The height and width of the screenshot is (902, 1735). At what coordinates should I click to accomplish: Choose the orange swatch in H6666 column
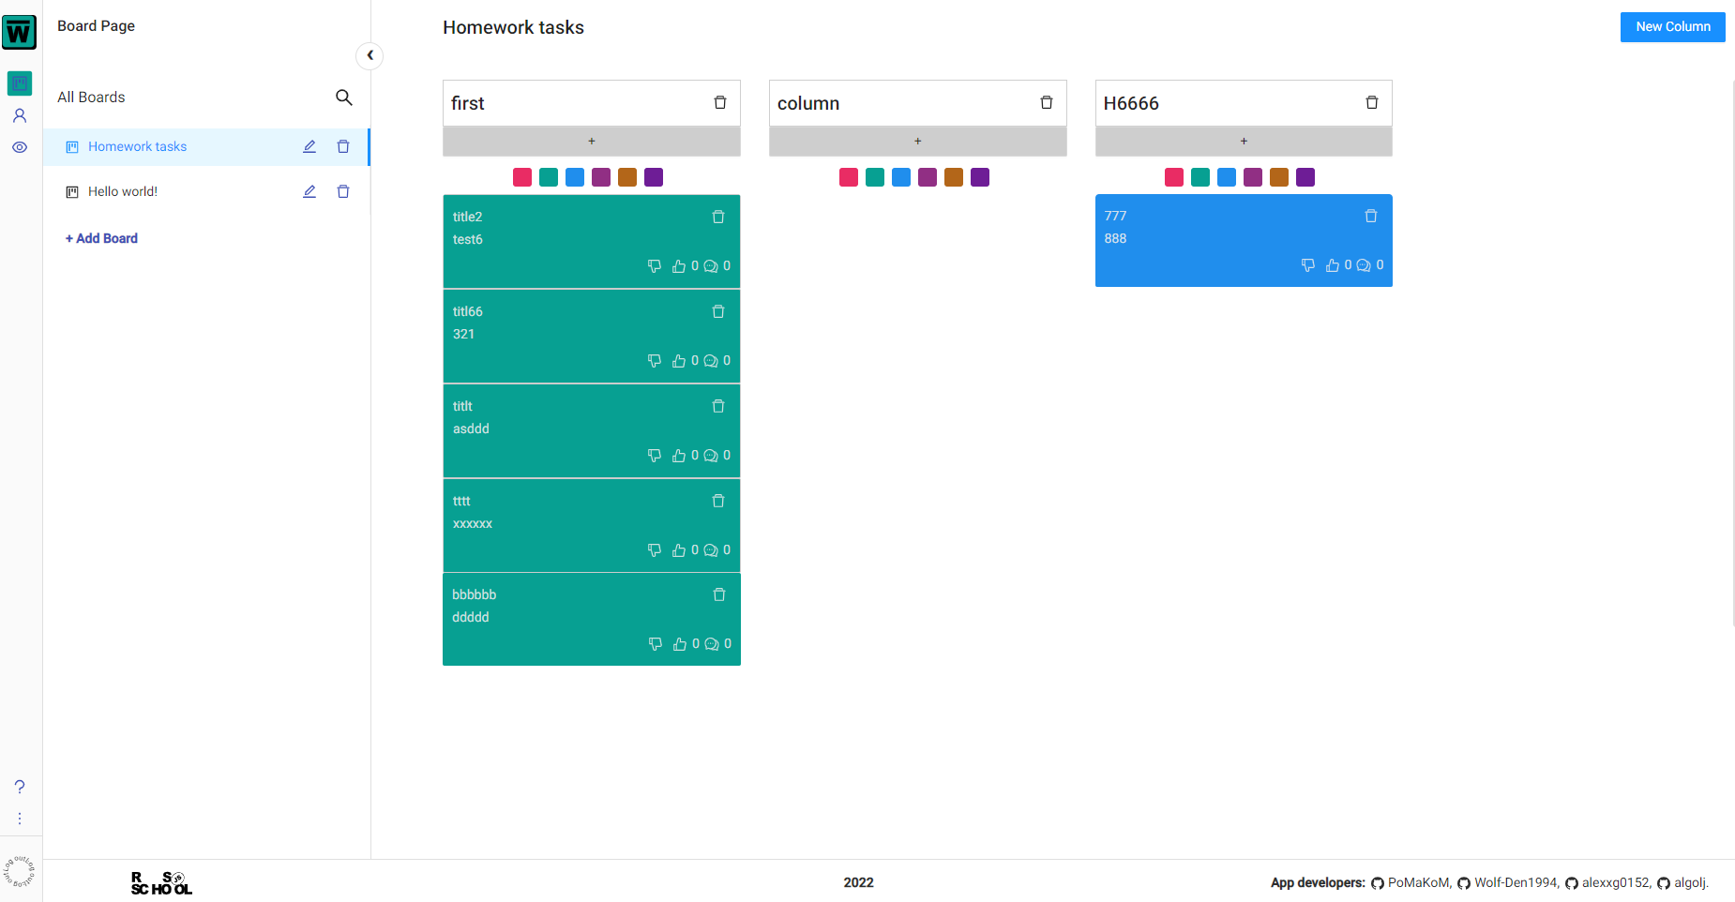click(x=1279, y=177)
